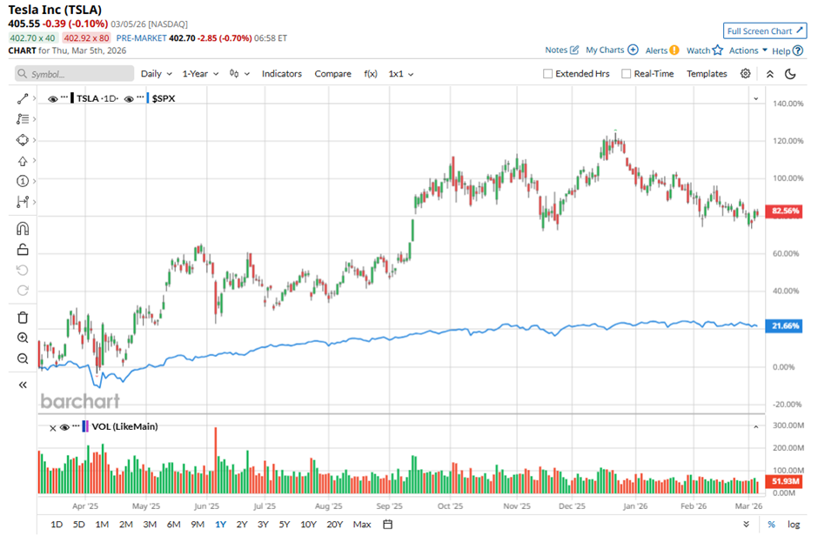Image resolution: width=818 pixels, height=536 pixels.
Task: Open the Actions dropdown menu
Action: coord(748,50)
